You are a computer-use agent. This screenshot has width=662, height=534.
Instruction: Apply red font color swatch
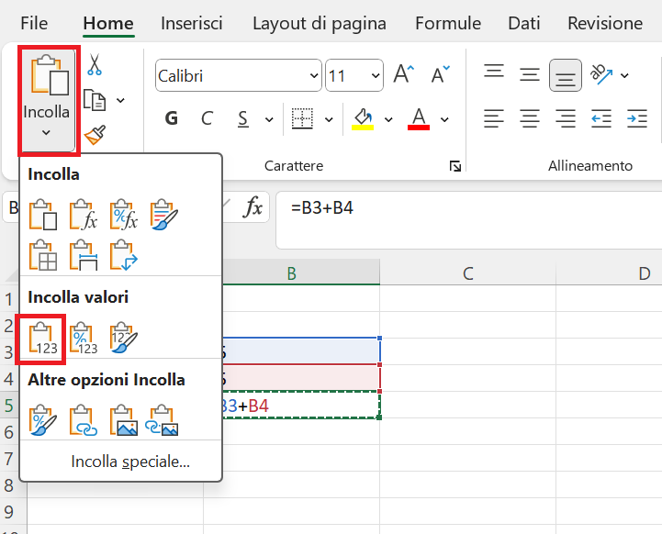coord(419,128)
